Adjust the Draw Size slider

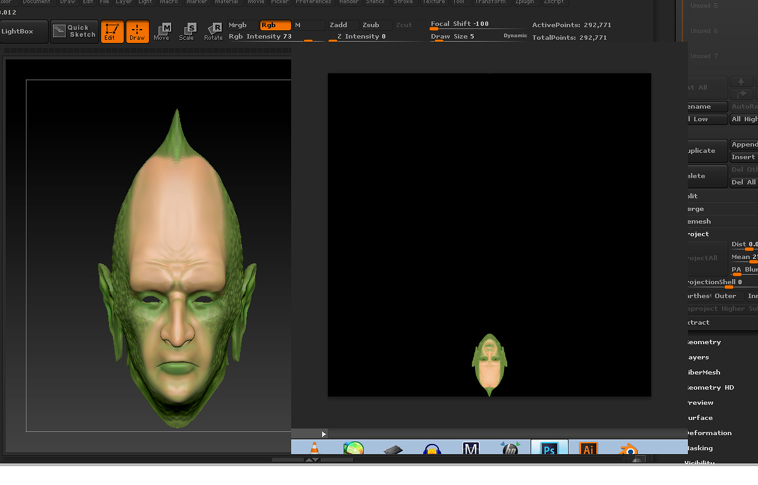(x=466, y=37)
